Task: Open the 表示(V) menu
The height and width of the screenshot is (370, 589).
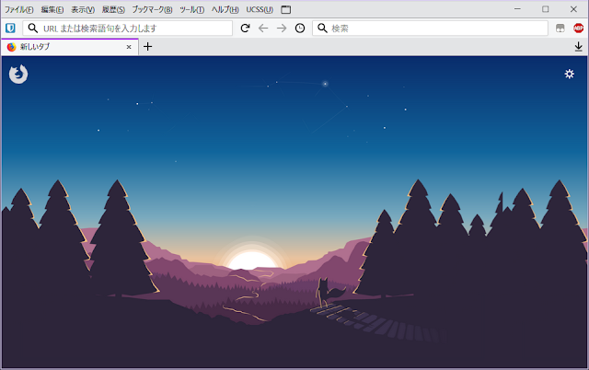Action: point(83,10)
